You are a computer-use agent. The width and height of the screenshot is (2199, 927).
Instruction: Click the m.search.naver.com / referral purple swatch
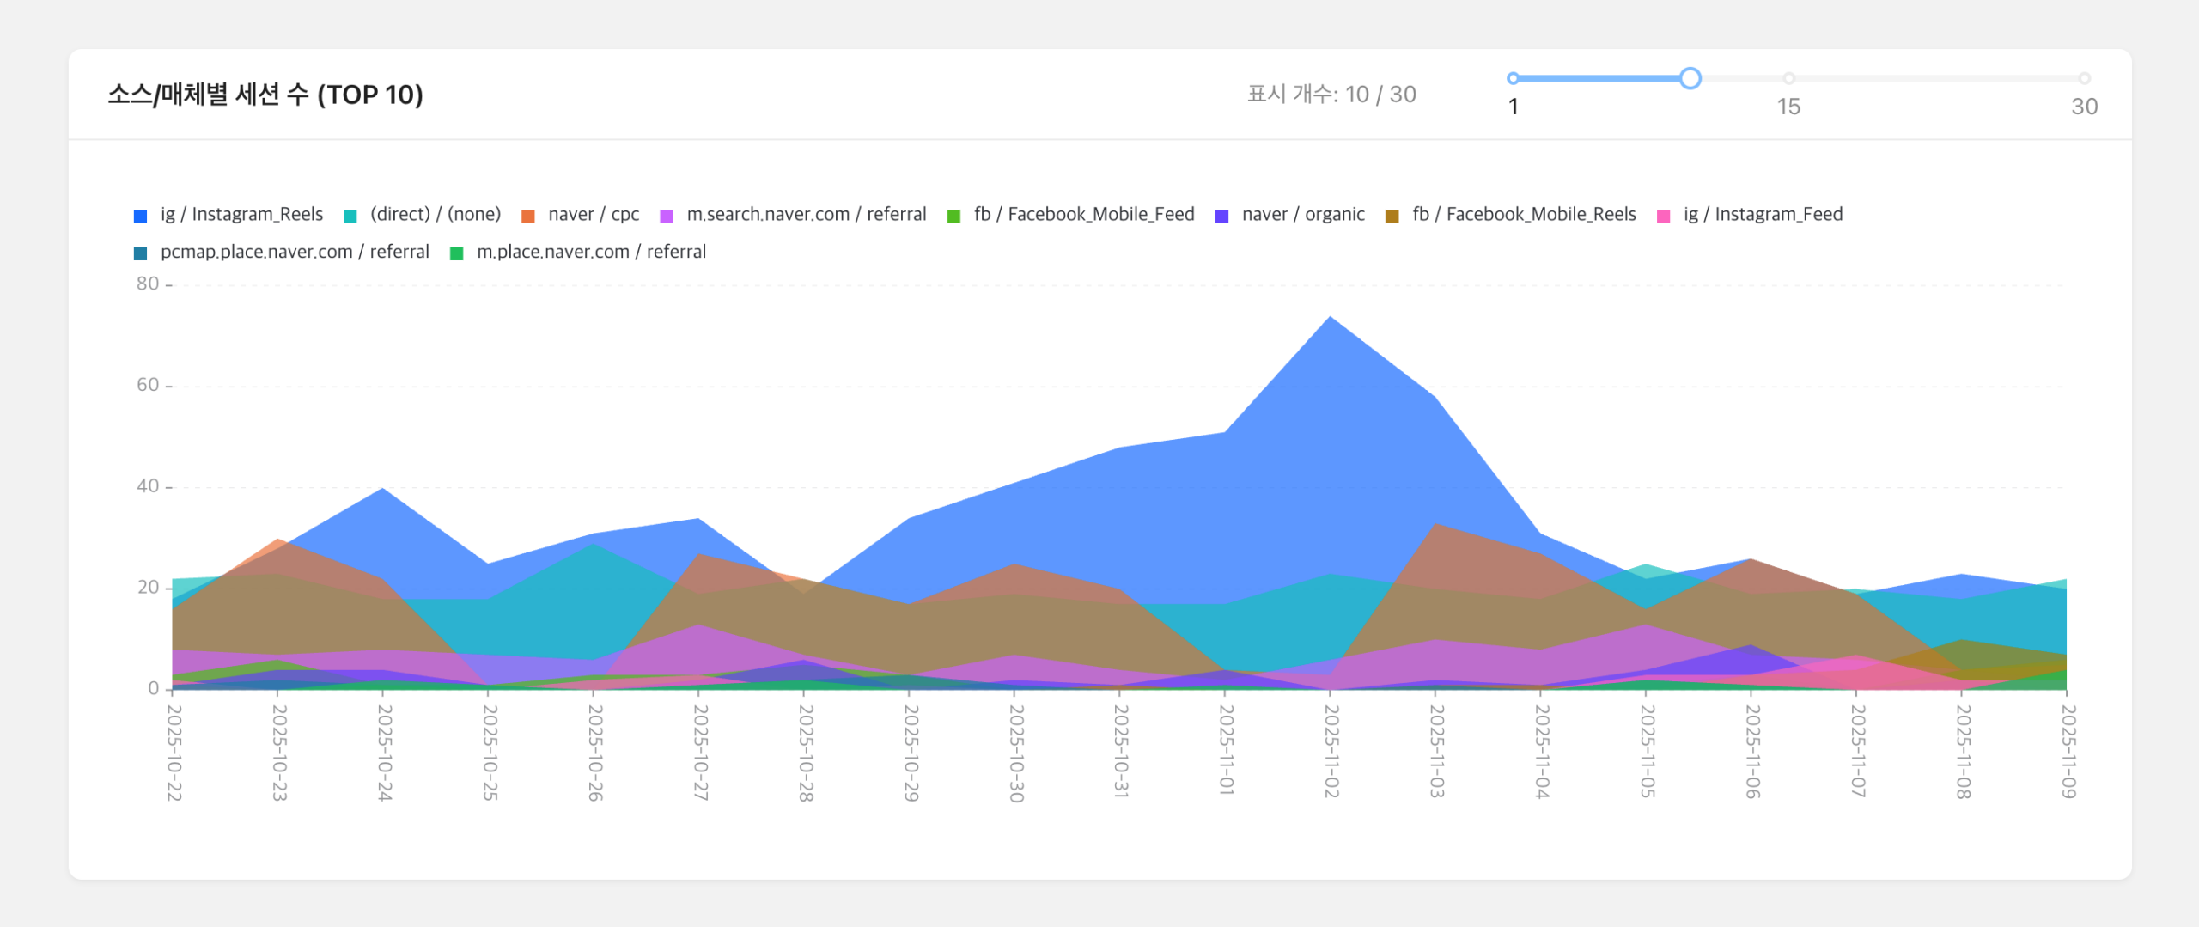click(x=667, y=216)
